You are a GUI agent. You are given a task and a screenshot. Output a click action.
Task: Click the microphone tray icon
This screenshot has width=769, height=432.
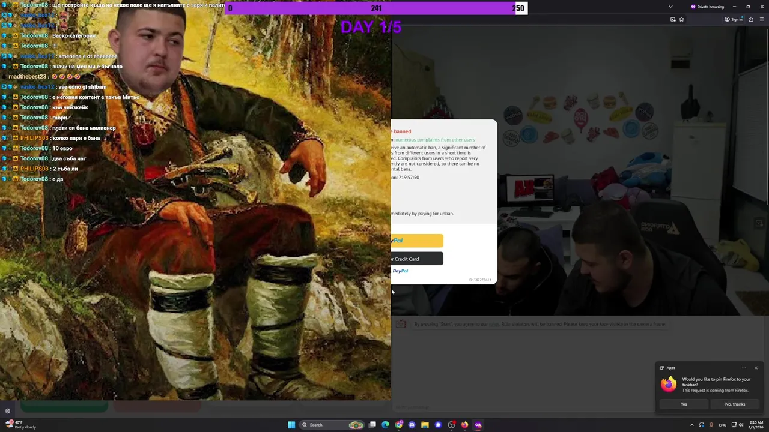coord(711,425)
